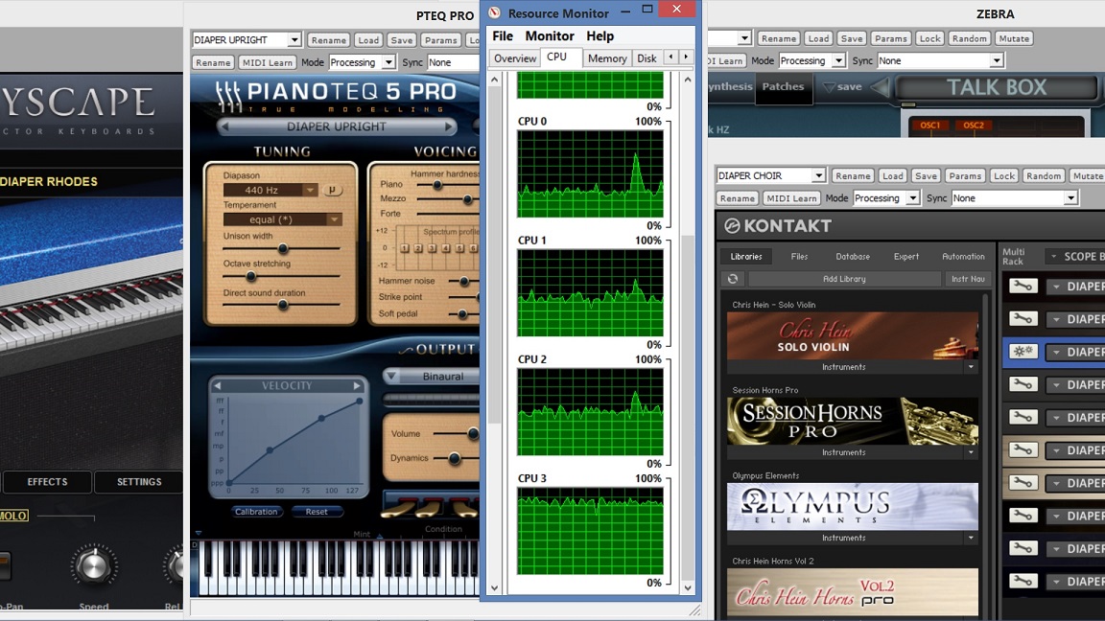Click the Add Library button in Kontakt
Viewport: 1105px width, 621px height.
pos(844,279)
